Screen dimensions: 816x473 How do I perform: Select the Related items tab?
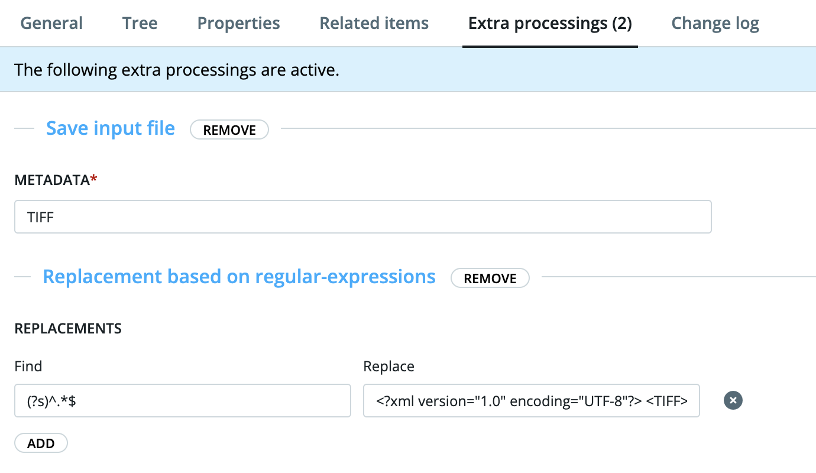[374, 24]
